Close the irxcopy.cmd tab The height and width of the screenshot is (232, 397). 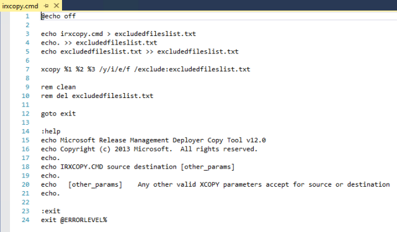click(56, 6)
